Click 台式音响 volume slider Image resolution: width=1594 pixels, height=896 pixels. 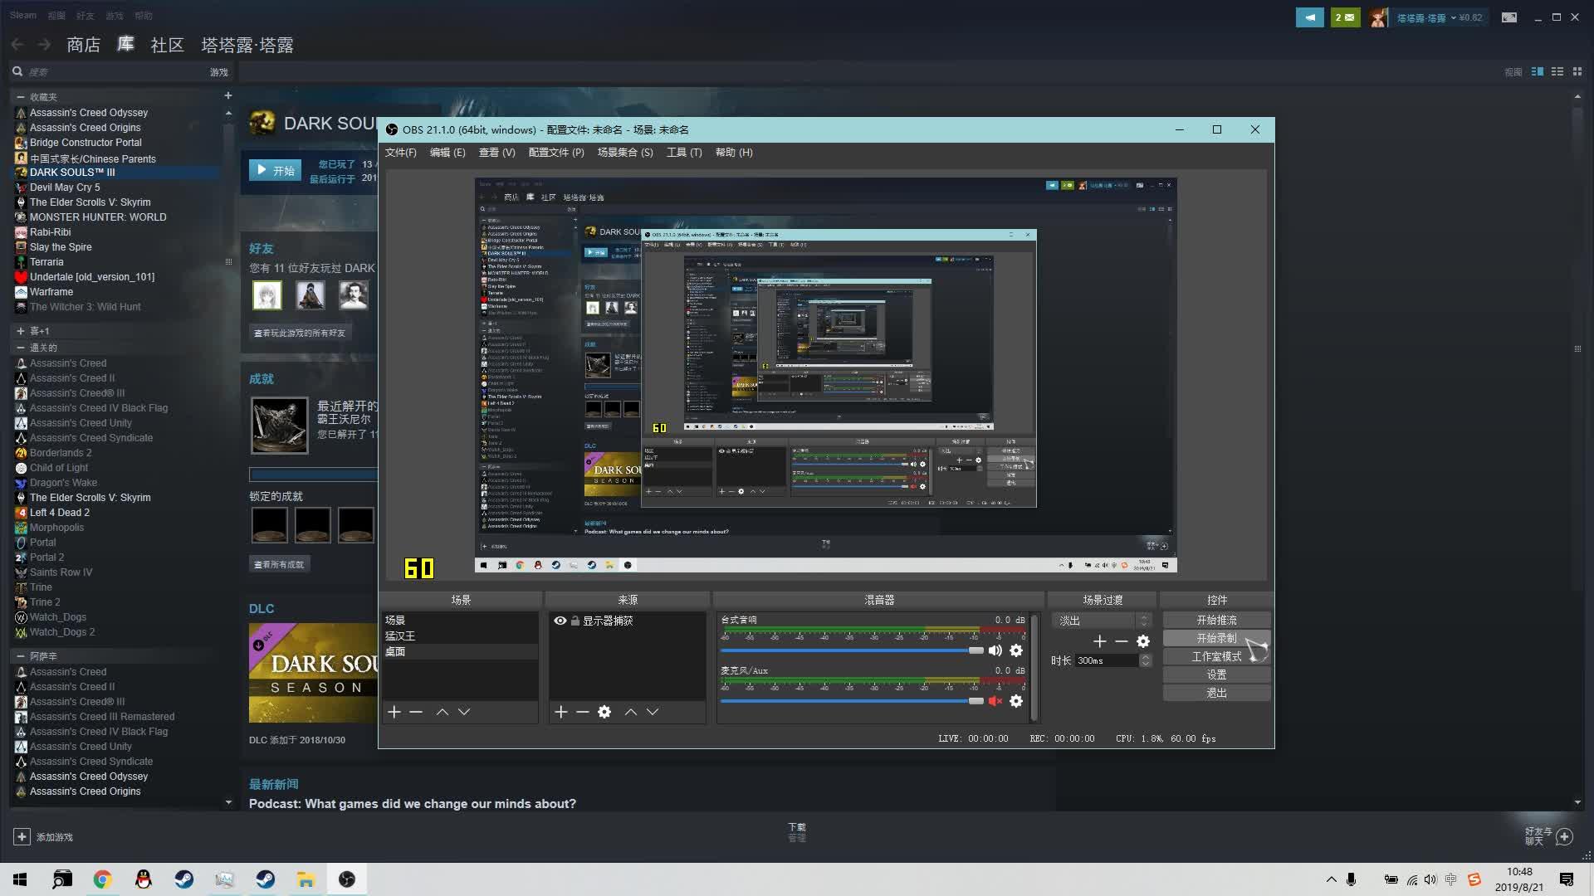tap(852, 650)
